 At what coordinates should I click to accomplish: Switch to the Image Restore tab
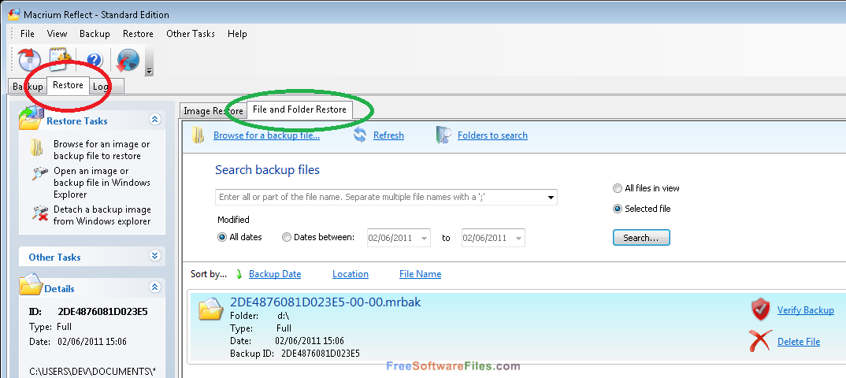(213, 111)
